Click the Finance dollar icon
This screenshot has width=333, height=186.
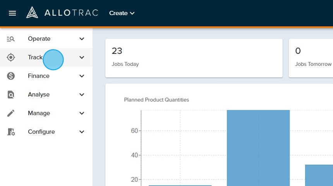pos(11,76)
